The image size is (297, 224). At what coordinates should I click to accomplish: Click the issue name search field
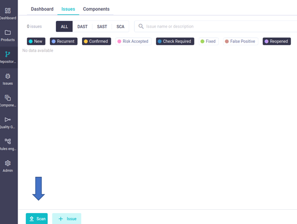pos(215,27)
